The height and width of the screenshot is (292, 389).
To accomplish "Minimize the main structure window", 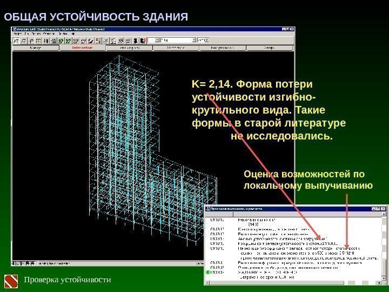I will pos(284,29).
